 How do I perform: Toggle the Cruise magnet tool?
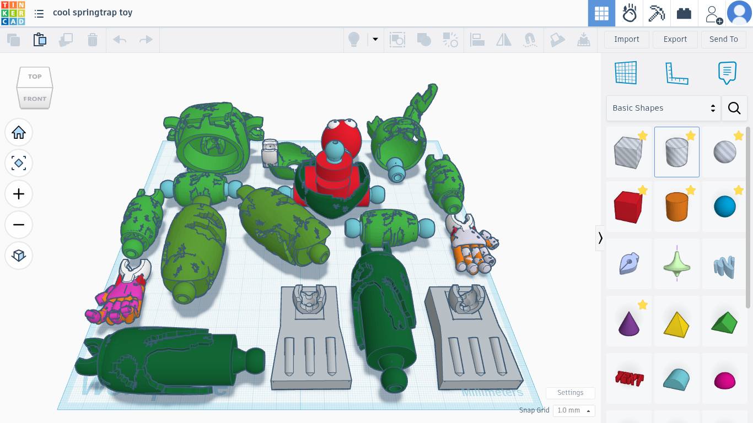[x=530, y=40]
